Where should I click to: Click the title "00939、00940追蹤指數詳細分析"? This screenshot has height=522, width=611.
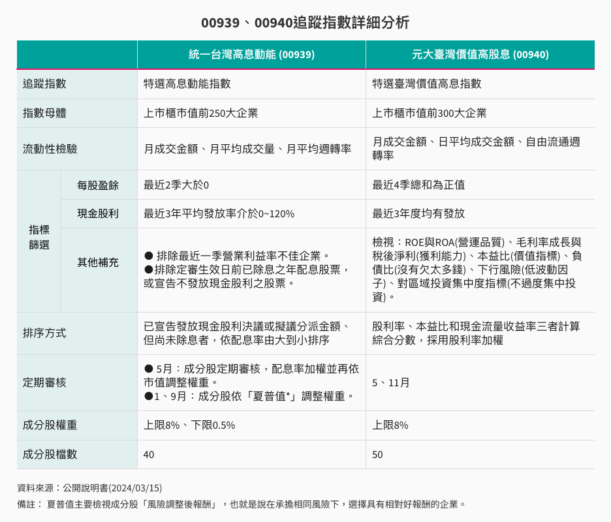[305, 23]
